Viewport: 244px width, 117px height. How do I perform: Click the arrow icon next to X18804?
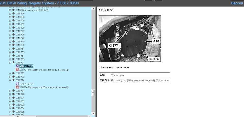pyautogui.click(x=14, y=108)
